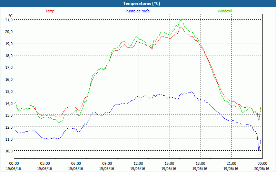Click the blue dew point minimum near midnight
This screenshot has height=172, width=276.
click(259, 152)
